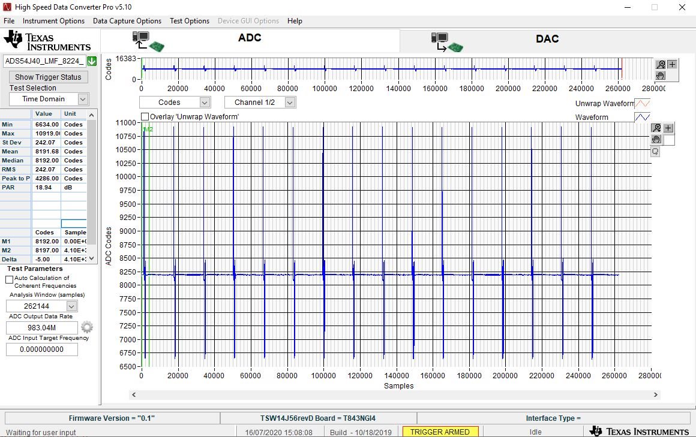
Task: Click the ADC Output Data Rate field 983.04M
Action: click(42, 328)
